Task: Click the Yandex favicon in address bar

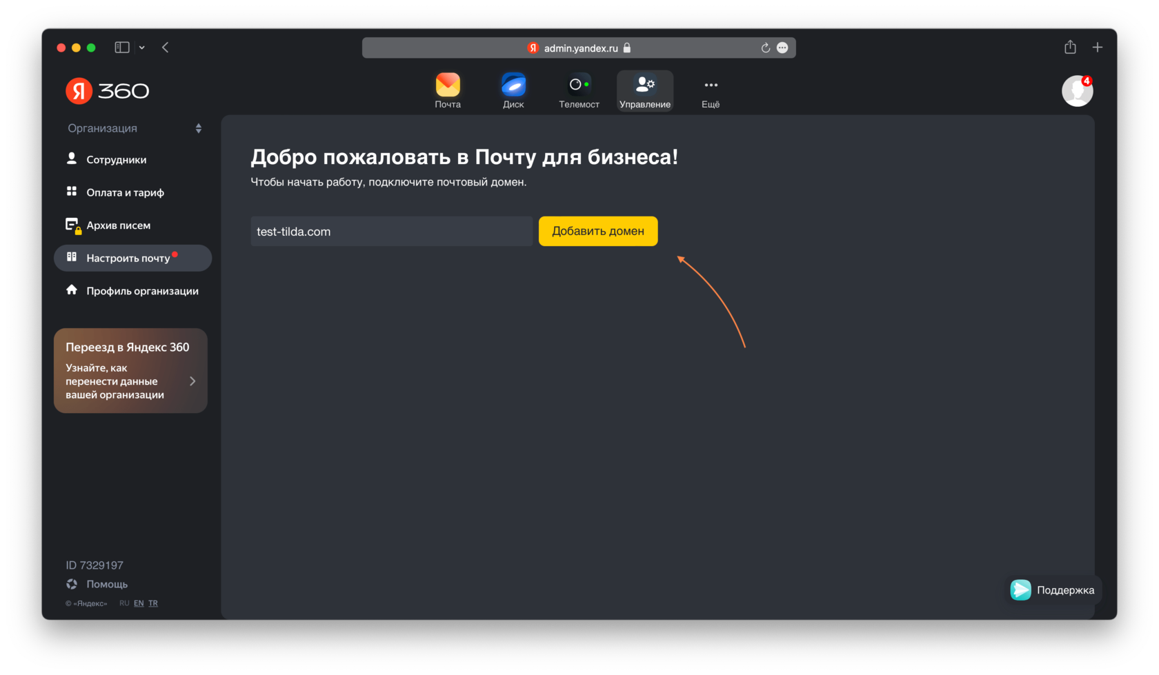Action: (x=533, y=48)
